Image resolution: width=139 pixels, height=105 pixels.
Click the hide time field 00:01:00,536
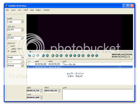(51, 91)
